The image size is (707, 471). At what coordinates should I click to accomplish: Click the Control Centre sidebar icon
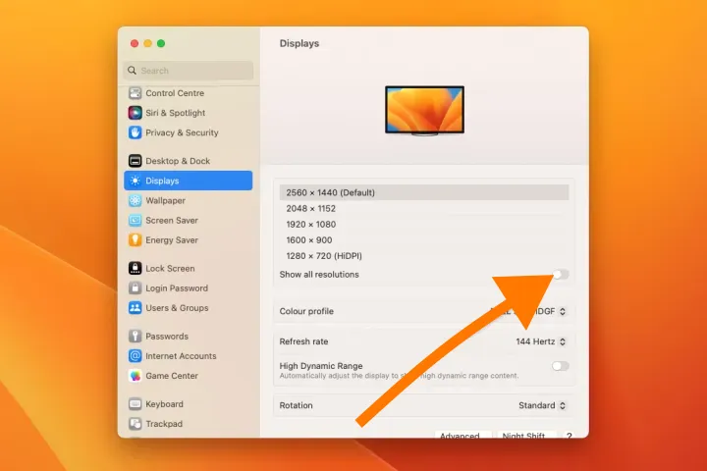[135, 93]
